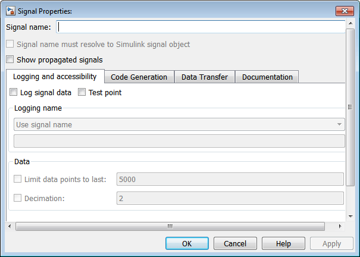Image resolution: width=360 pixels, height=257 pixels.
Task: Select Logging and accessibility tab
Action: 55,77
